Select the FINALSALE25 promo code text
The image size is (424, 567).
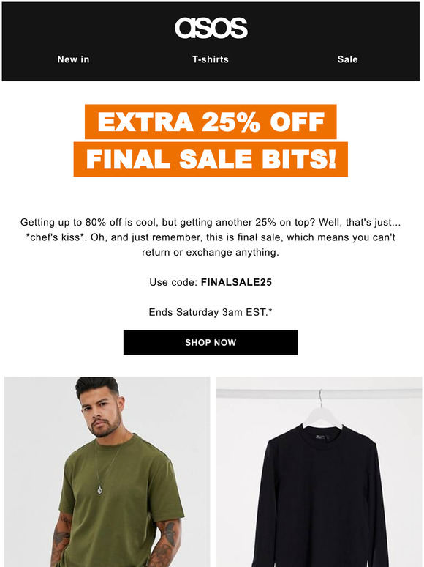coord(236,282)
